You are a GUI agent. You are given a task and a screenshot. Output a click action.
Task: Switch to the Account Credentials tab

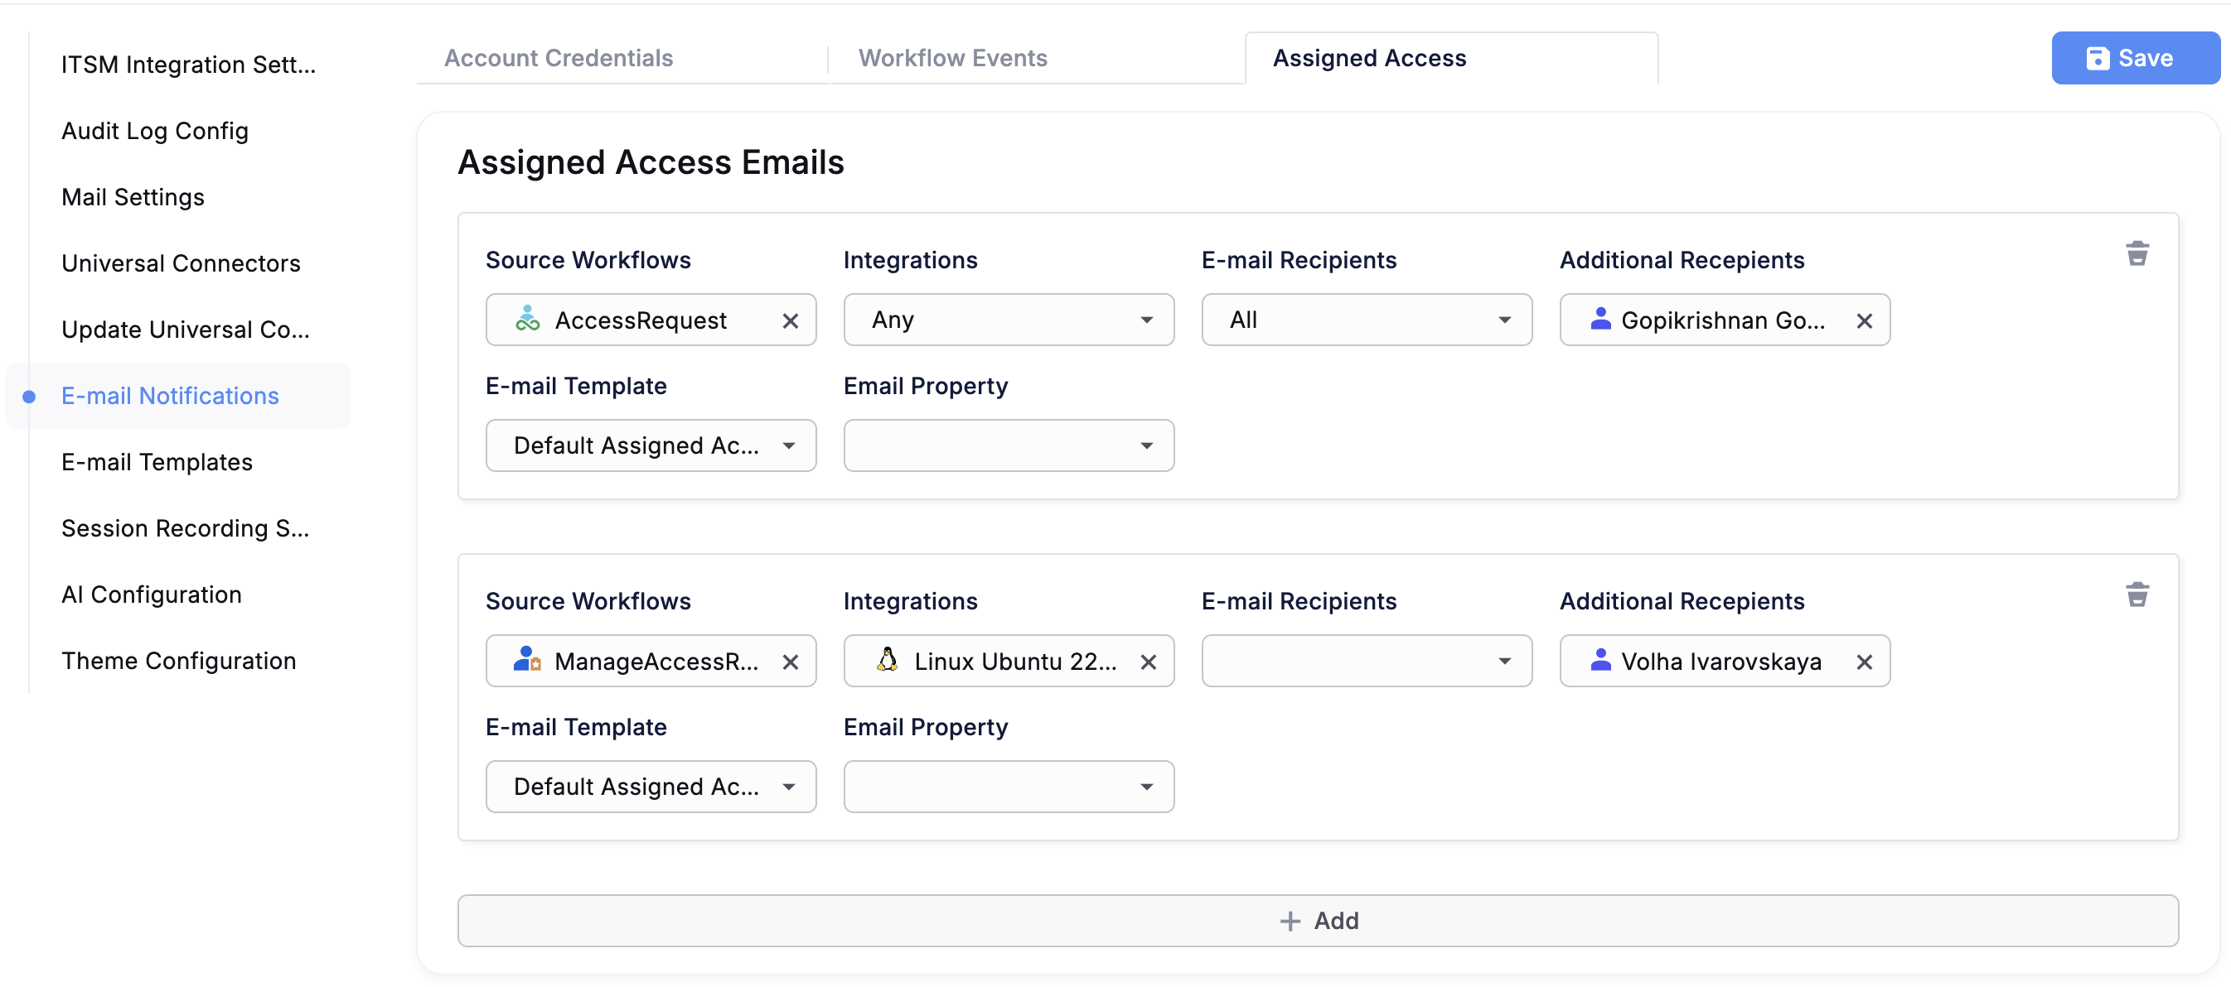(559, 58)
